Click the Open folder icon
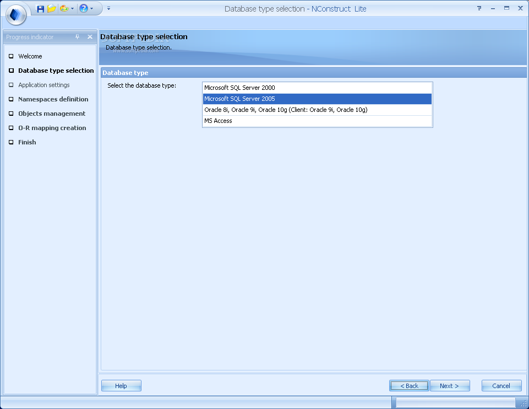Viewport: 529px width, 409px height. (x=52, y=8)
